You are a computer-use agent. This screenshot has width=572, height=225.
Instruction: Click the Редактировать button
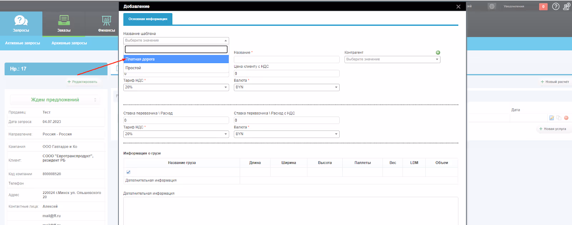tap(82, 82)
